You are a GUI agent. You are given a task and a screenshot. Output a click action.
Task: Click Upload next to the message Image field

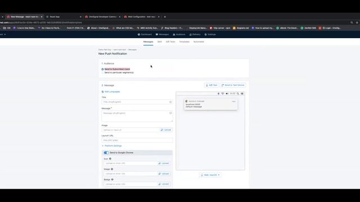click(166, 130)
